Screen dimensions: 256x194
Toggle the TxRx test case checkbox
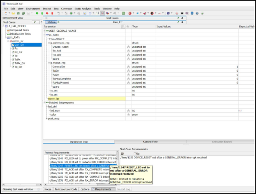(x=13, y=59)
